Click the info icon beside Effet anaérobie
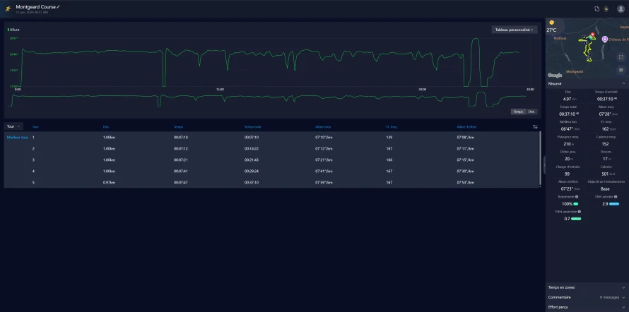 580,212
